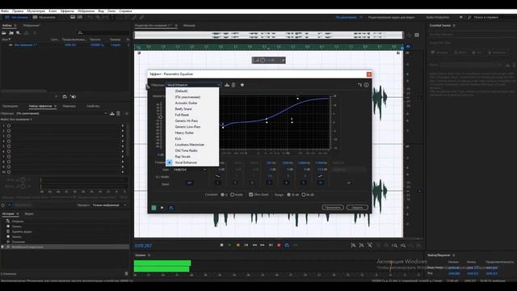The width and height of the screenshot is (517, 291).
Task: Toggle auto-play speaker icon in Files panel
Action: (x=74, y=97)
